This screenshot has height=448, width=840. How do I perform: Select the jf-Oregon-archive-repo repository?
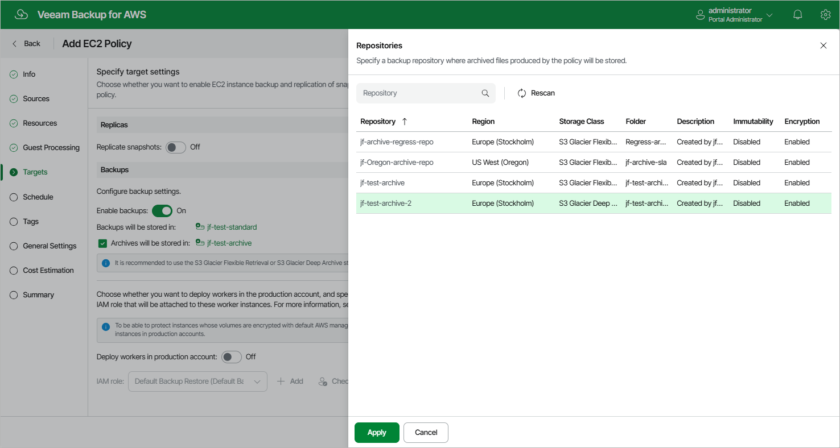click(x=594, y=163)
